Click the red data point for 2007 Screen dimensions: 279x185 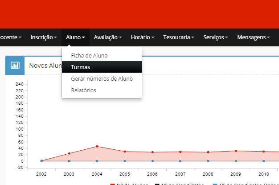181,152
